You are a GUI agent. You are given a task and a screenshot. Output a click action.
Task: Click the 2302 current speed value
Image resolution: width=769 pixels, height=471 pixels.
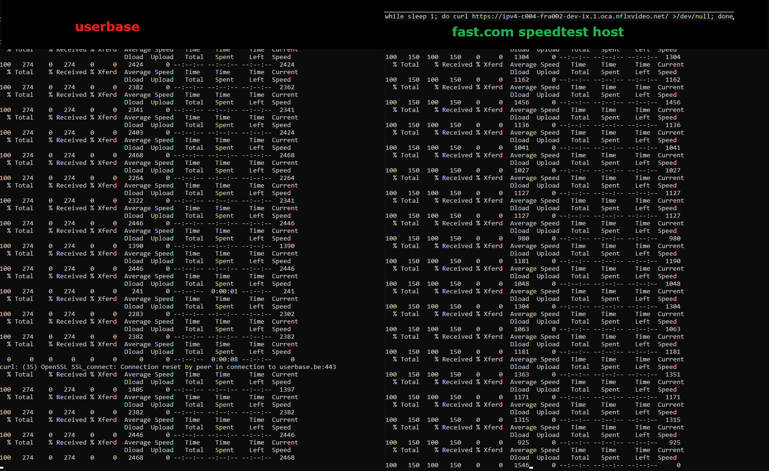point(287,314)
